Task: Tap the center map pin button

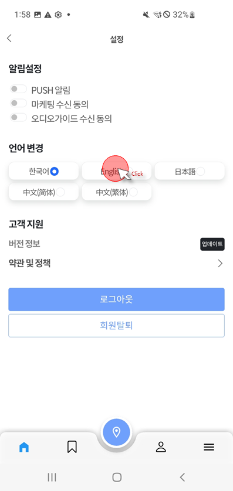Action: click(116, 432)
